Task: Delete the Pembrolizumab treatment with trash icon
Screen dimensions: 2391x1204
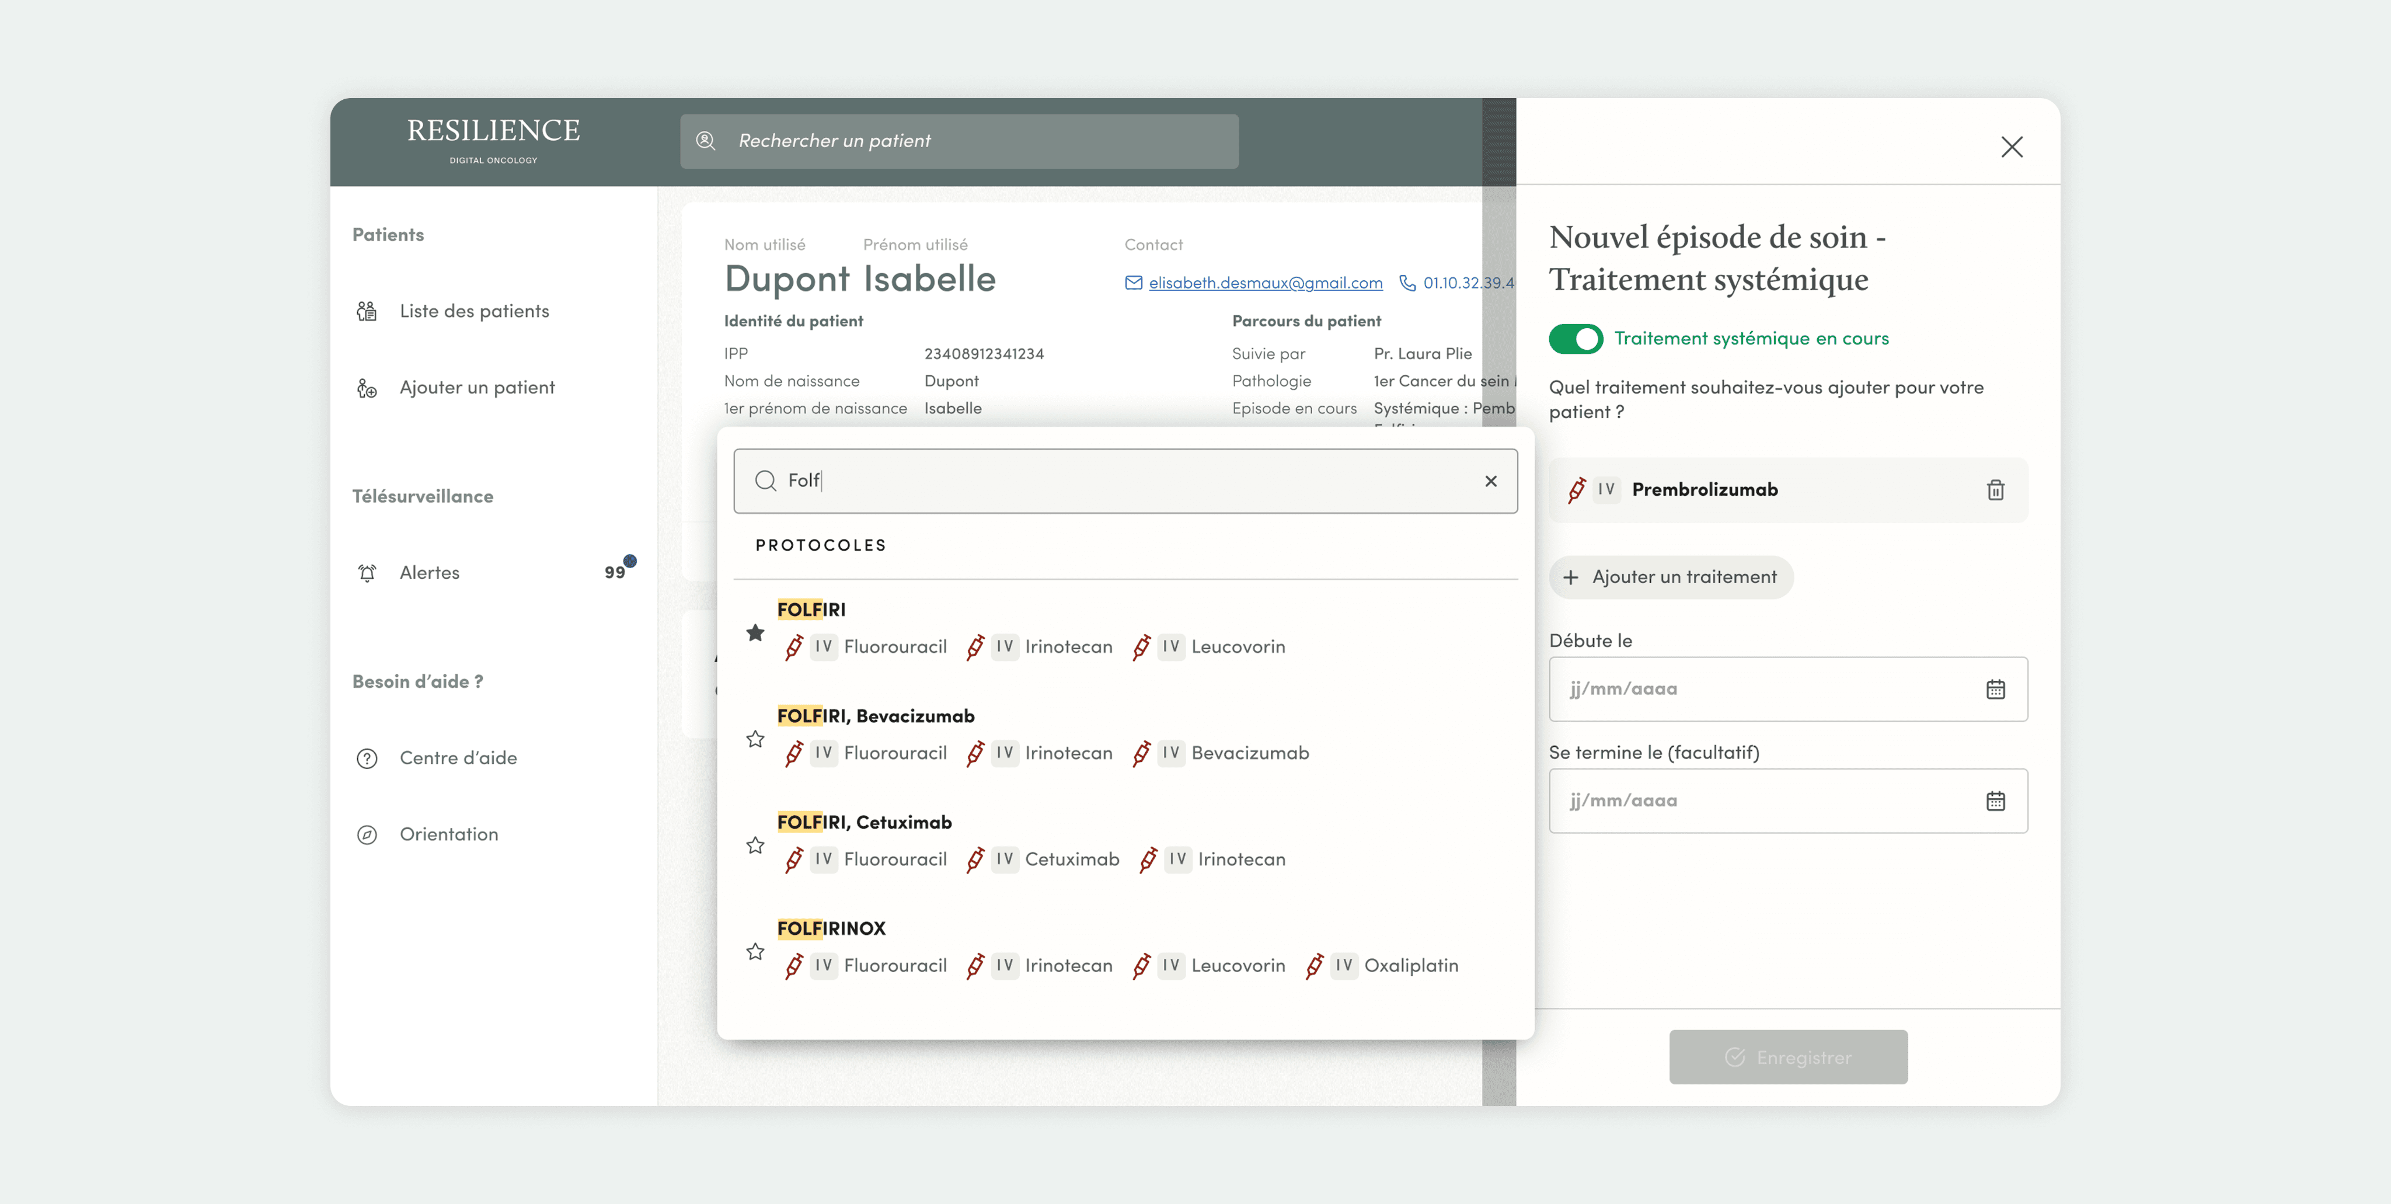Action: coord(1995,490)
